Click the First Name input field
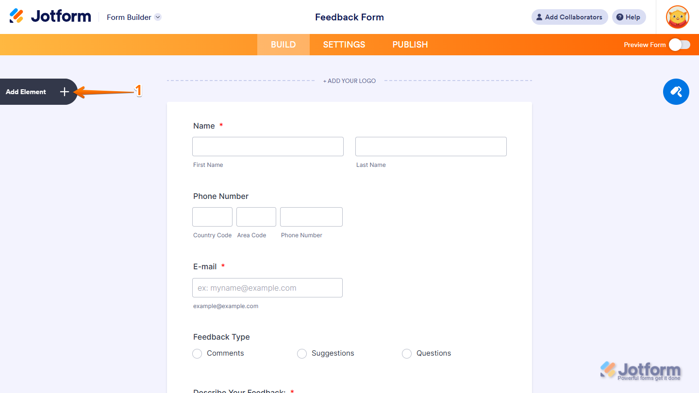 pyautogui.click(x=267, y=146)
